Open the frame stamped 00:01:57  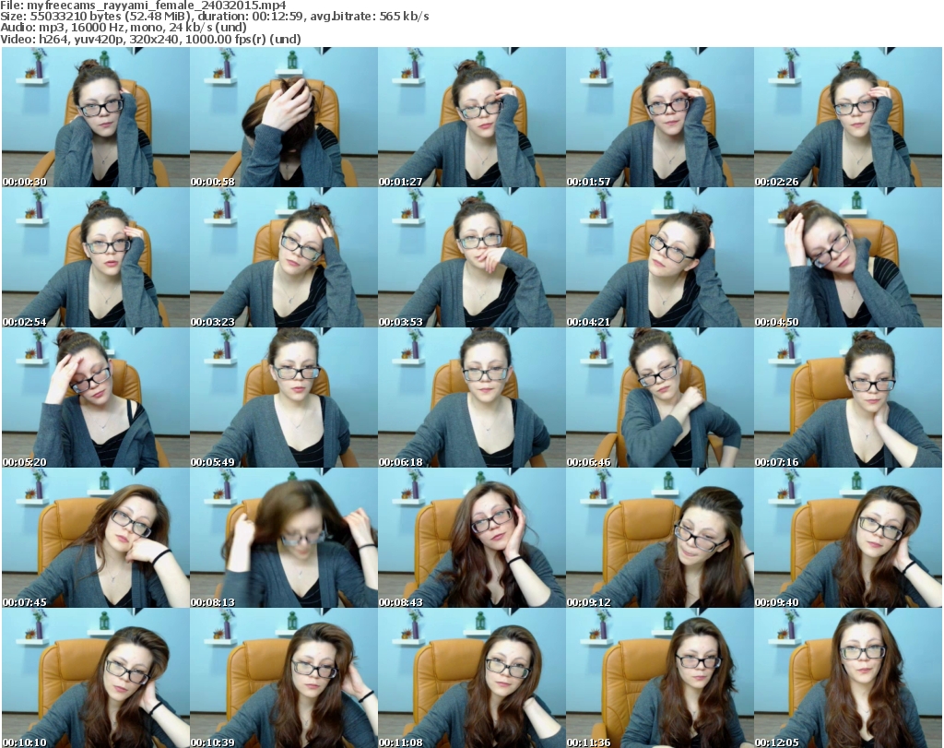coord(660,117)
